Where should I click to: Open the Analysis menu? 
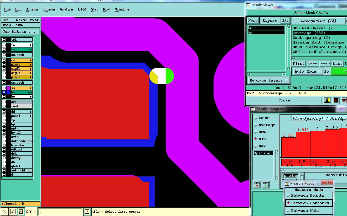click(66, 9)
